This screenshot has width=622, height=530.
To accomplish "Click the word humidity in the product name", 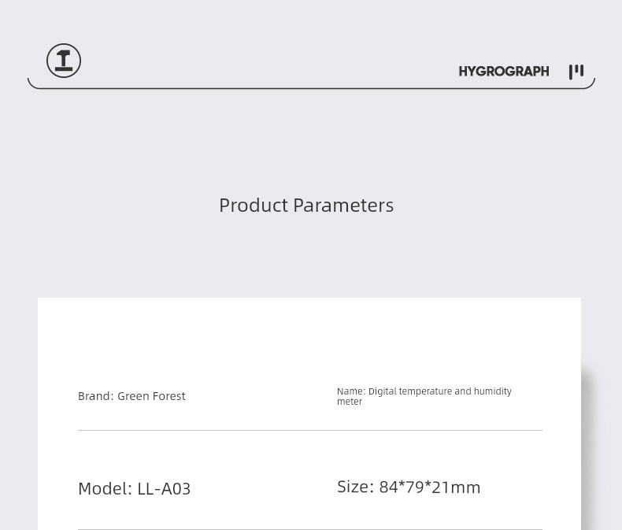I will point(492,391).
